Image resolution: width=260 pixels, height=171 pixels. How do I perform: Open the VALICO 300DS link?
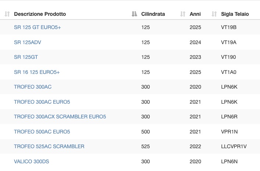(x=32, y=161)
